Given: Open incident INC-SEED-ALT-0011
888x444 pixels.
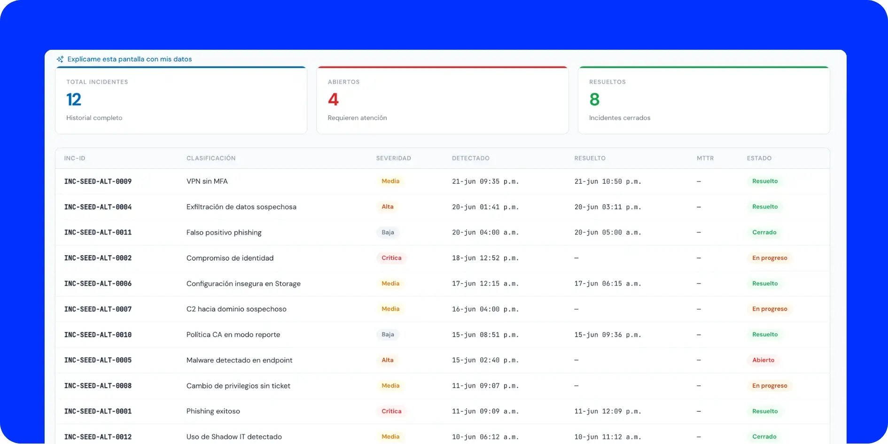Looking at the screenshot, I should (x=98, y=232).
